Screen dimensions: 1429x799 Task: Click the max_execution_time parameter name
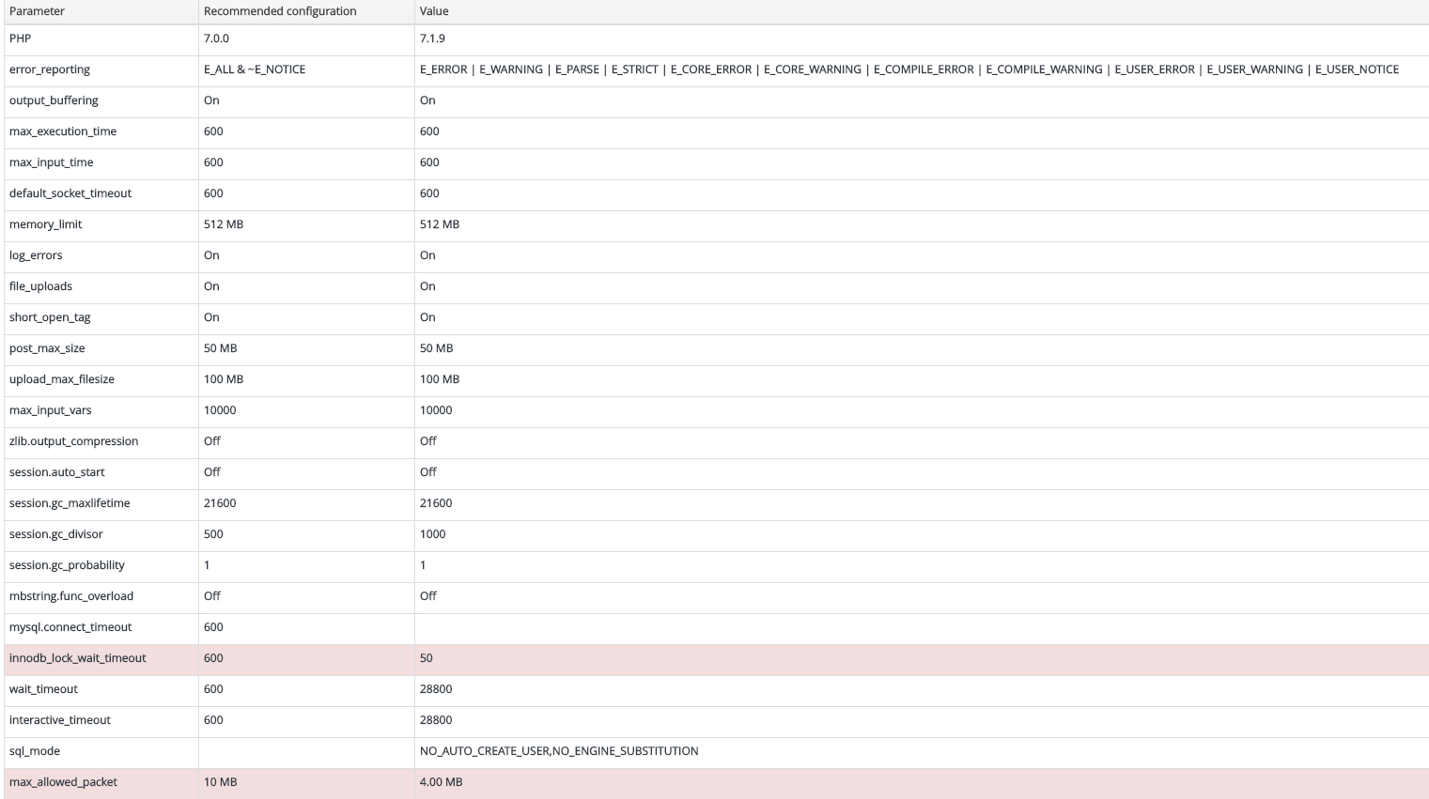click(63, 131)
